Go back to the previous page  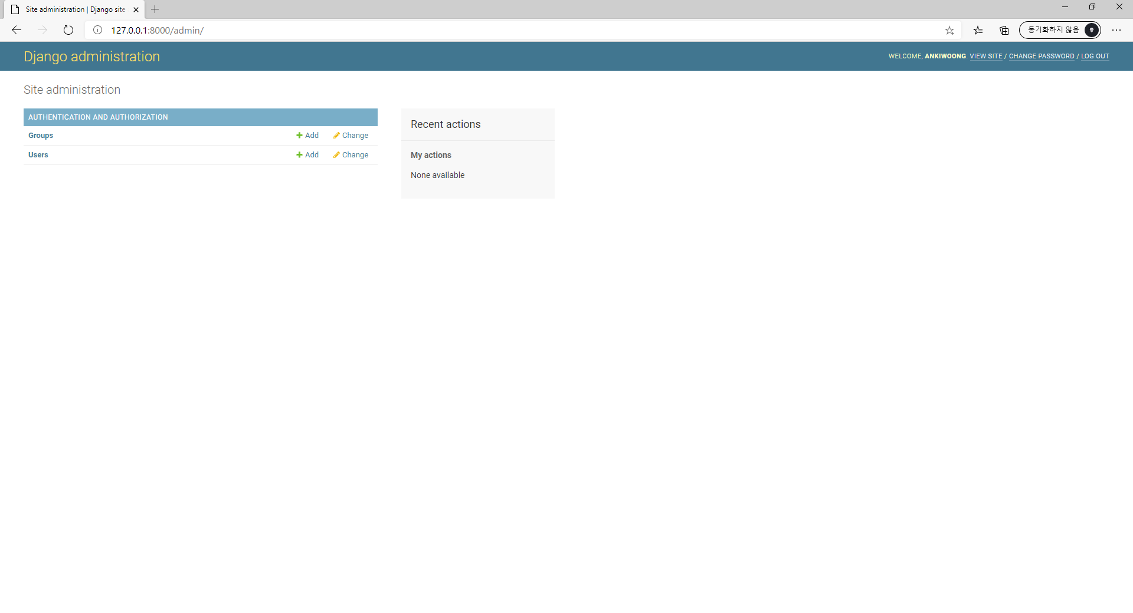click(17, 30)
